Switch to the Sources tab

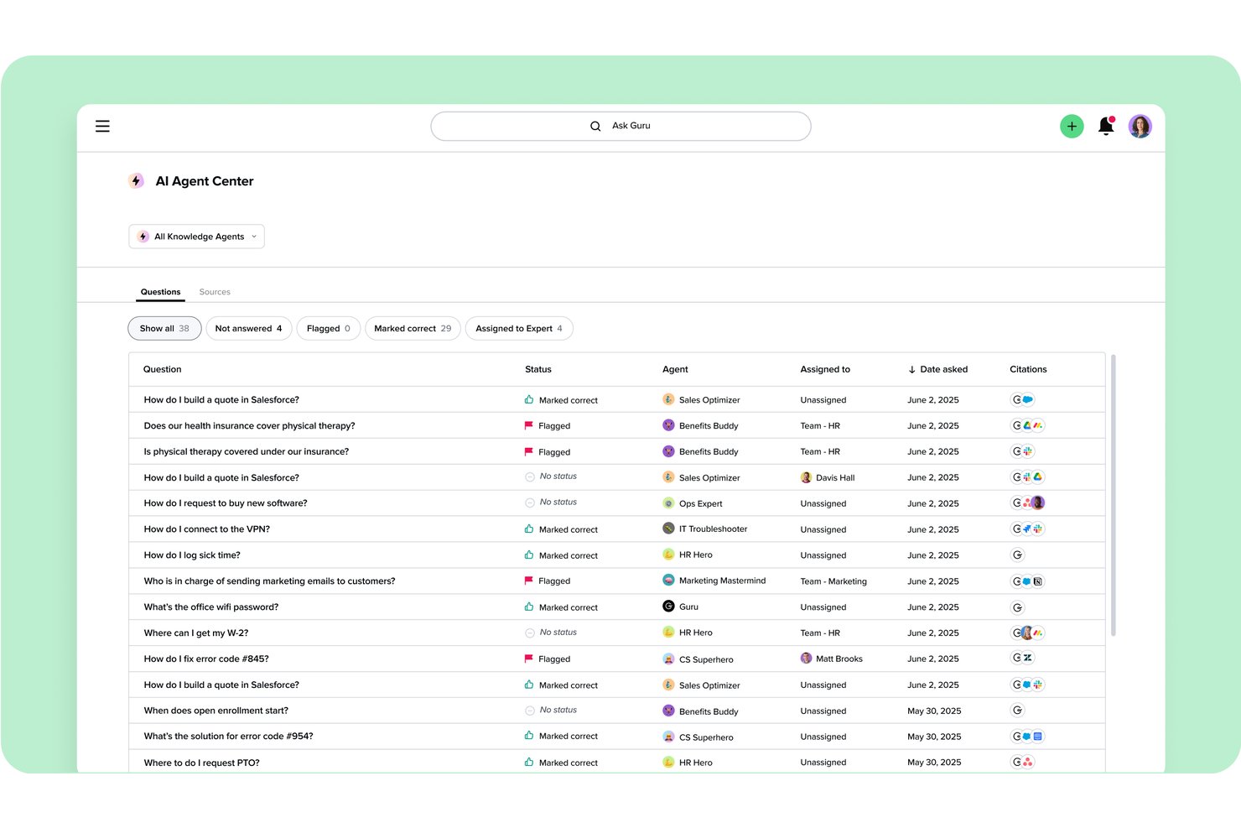point(215,292)
